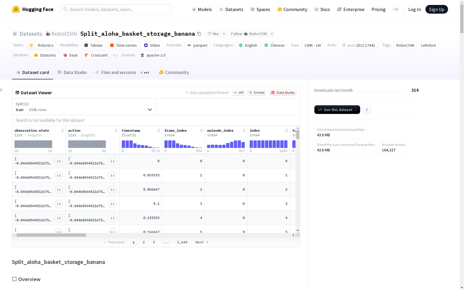464x290 pixels.
Task: Open more options menu beside Use this dataset
Action: point(367,110)
